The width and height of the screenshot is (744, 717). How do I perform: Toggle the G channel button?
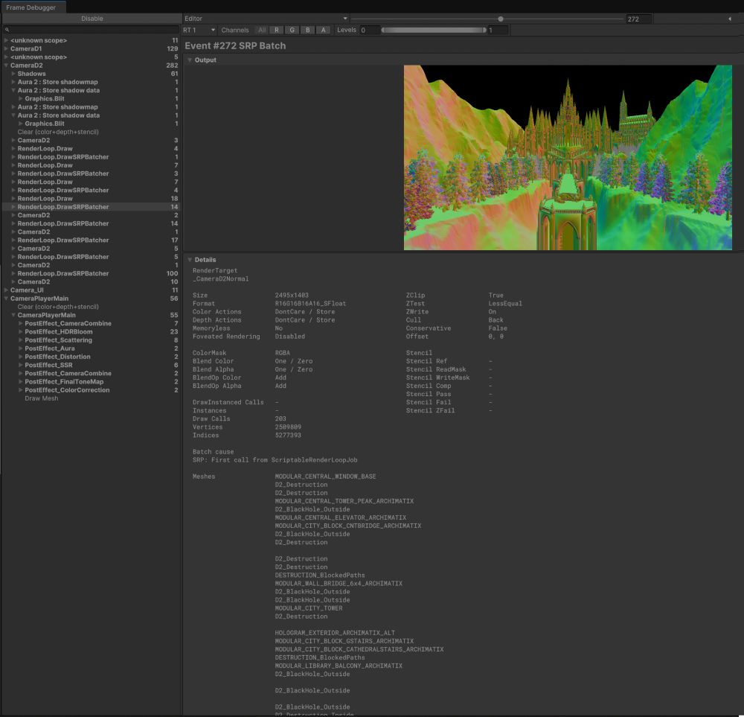tap(292, 30)
